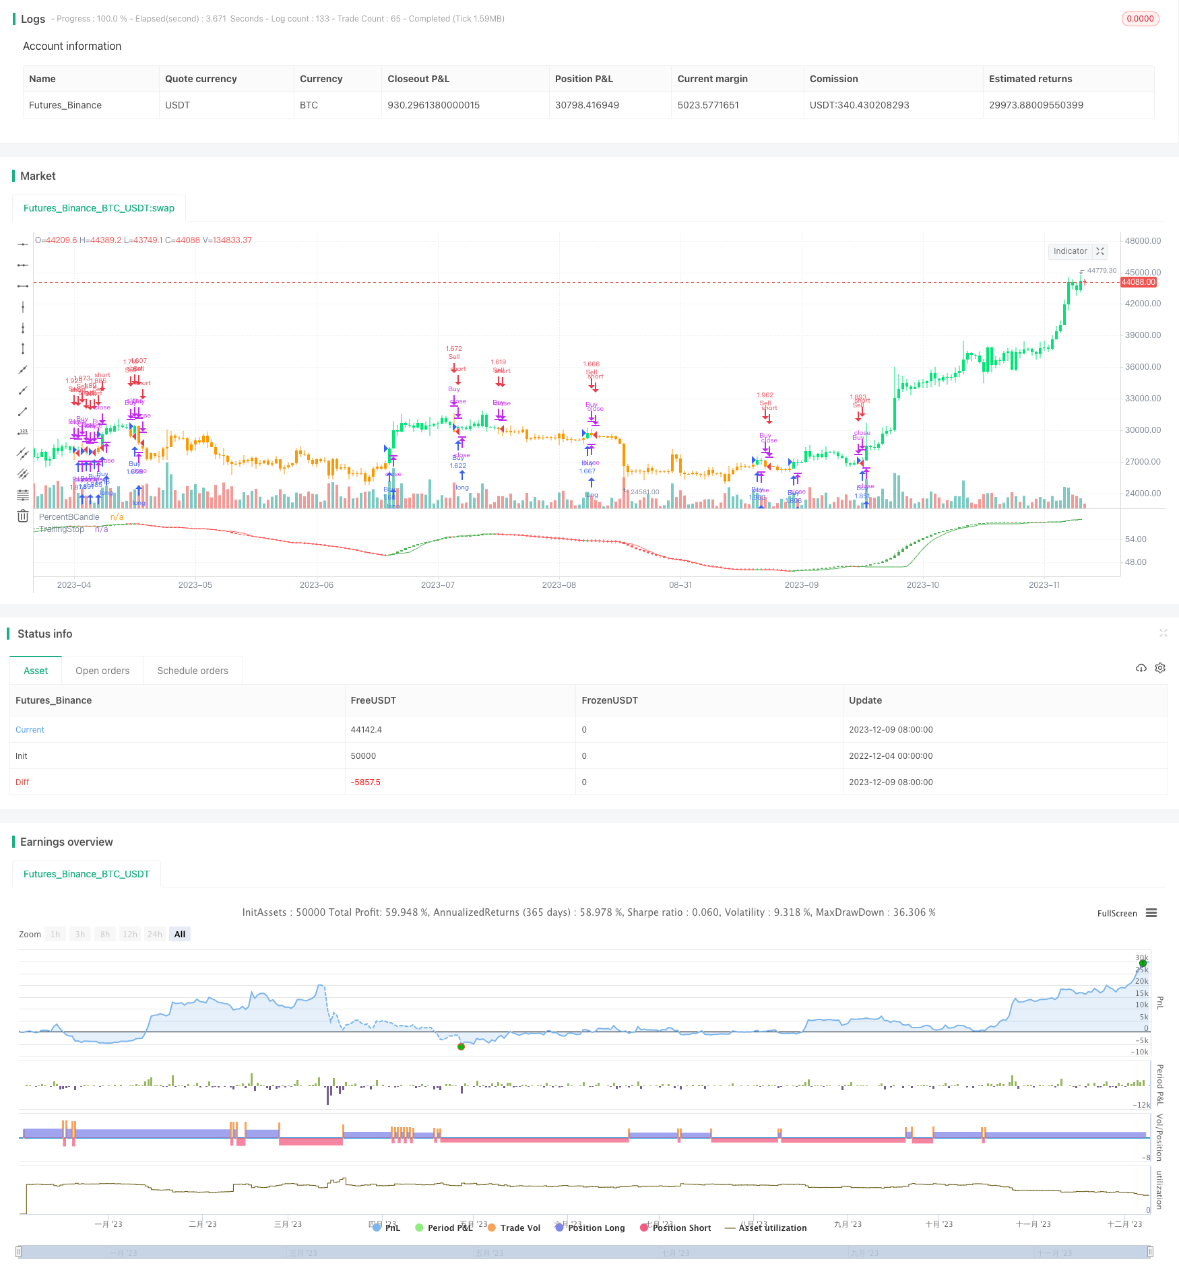Click the TrailingStop indicator label
Screen dimensions: 1179x1278
pyautogui.click(x=62, y=529)
